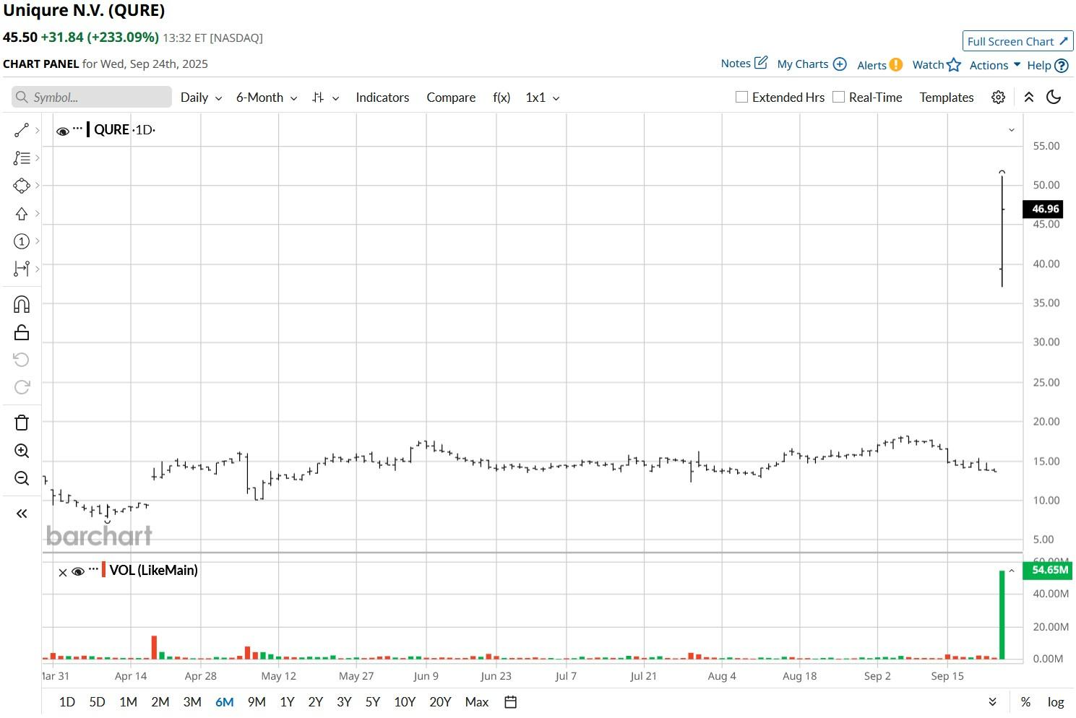Zoom in on the chart

[x=22, y=451]
